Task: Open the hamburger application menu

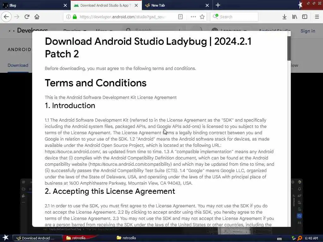Action: 317,17
